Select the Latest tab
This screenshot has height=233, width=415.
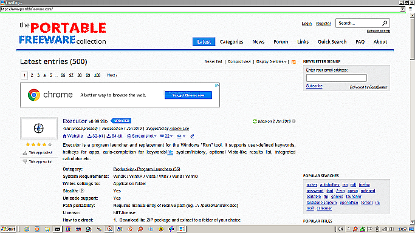click(204, 42)
